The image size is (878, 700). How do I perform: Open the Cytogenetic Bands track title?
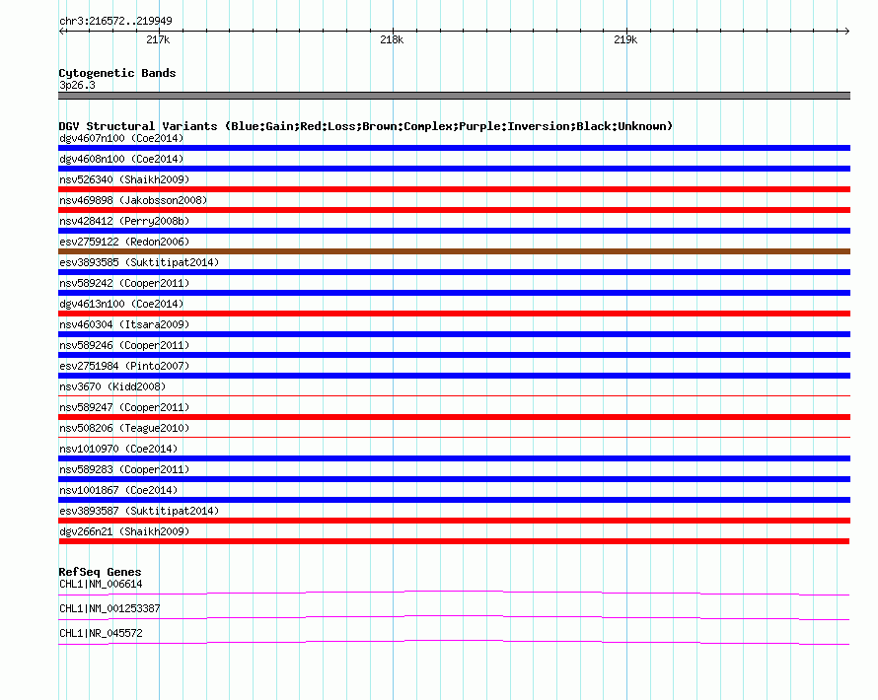pyautogui.click(x=117, y=73)
